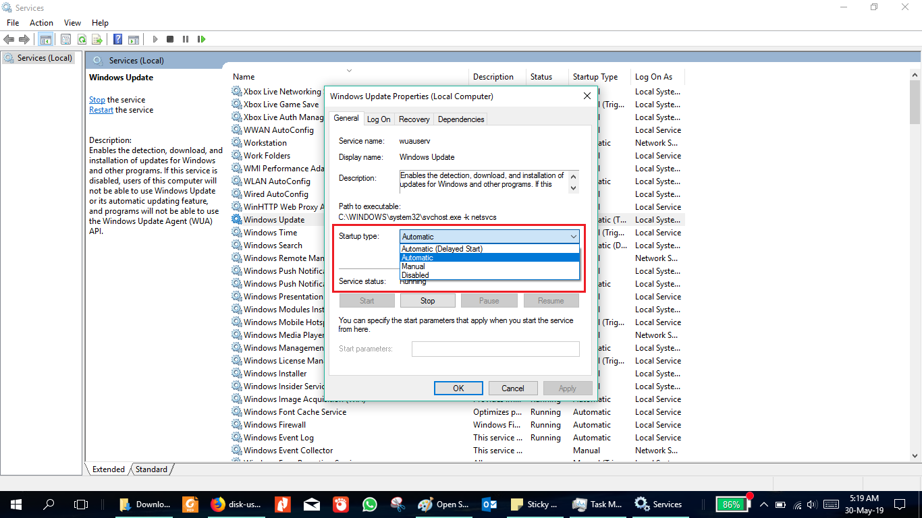Click OK in the properties dialog
Image resolution: width=922 pixels, height=518 pixels.
click(x=458, y=388)
